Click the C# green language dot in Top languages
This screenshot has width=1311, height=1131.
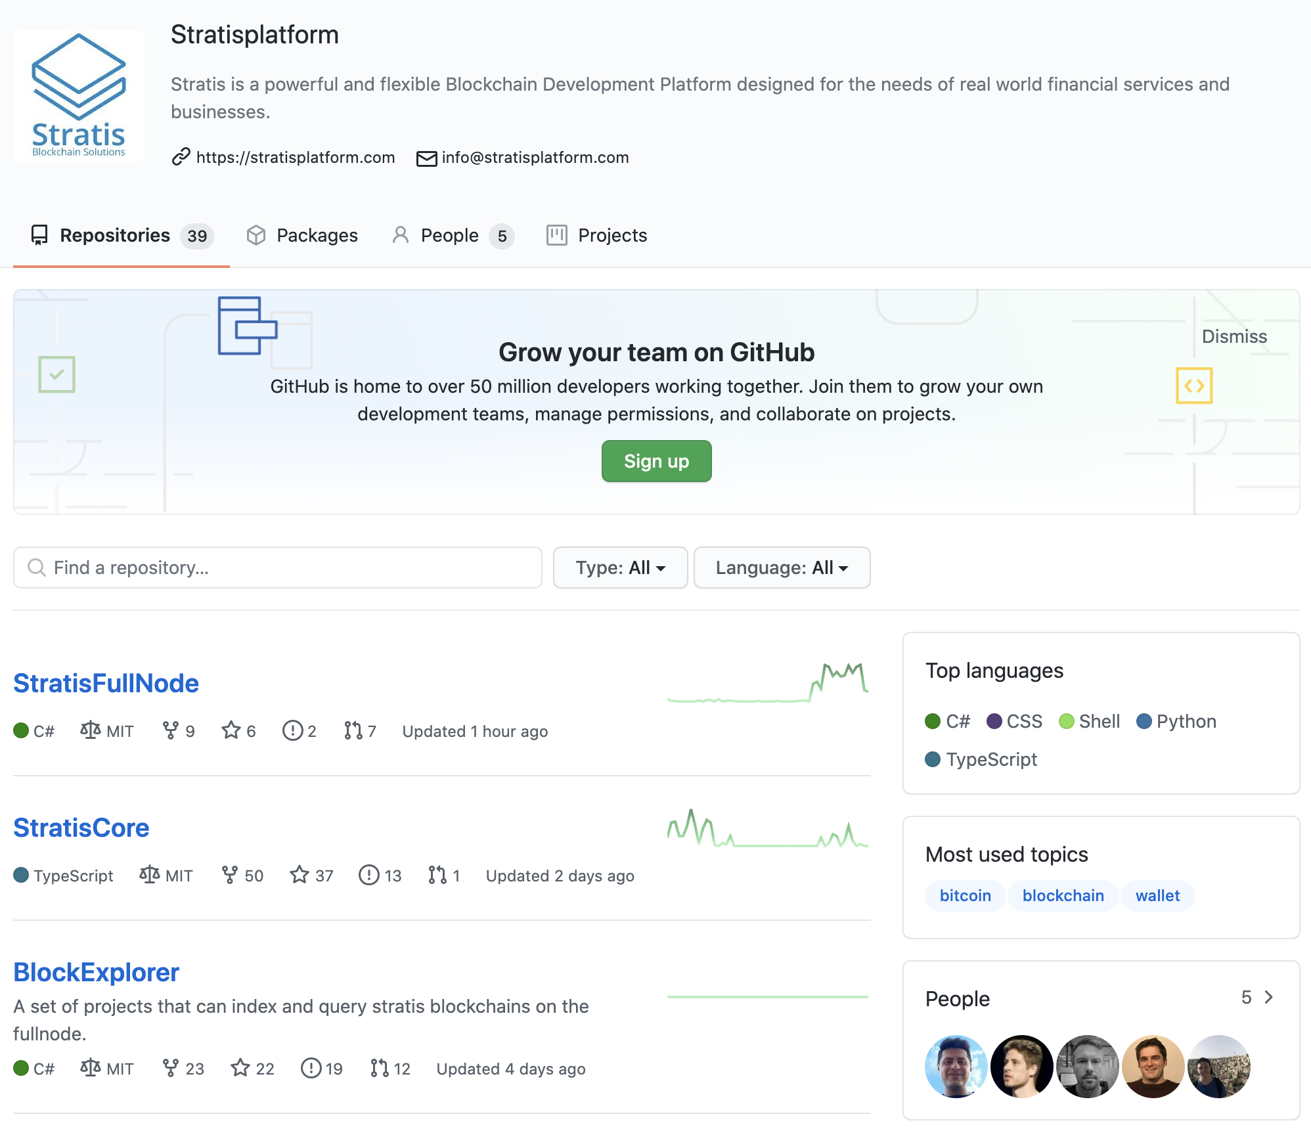pos(933,721)
